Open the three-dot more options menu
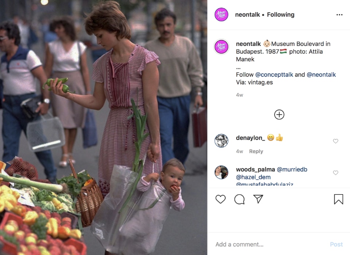Viewport: 350px width, 255px height. (339, 15)
